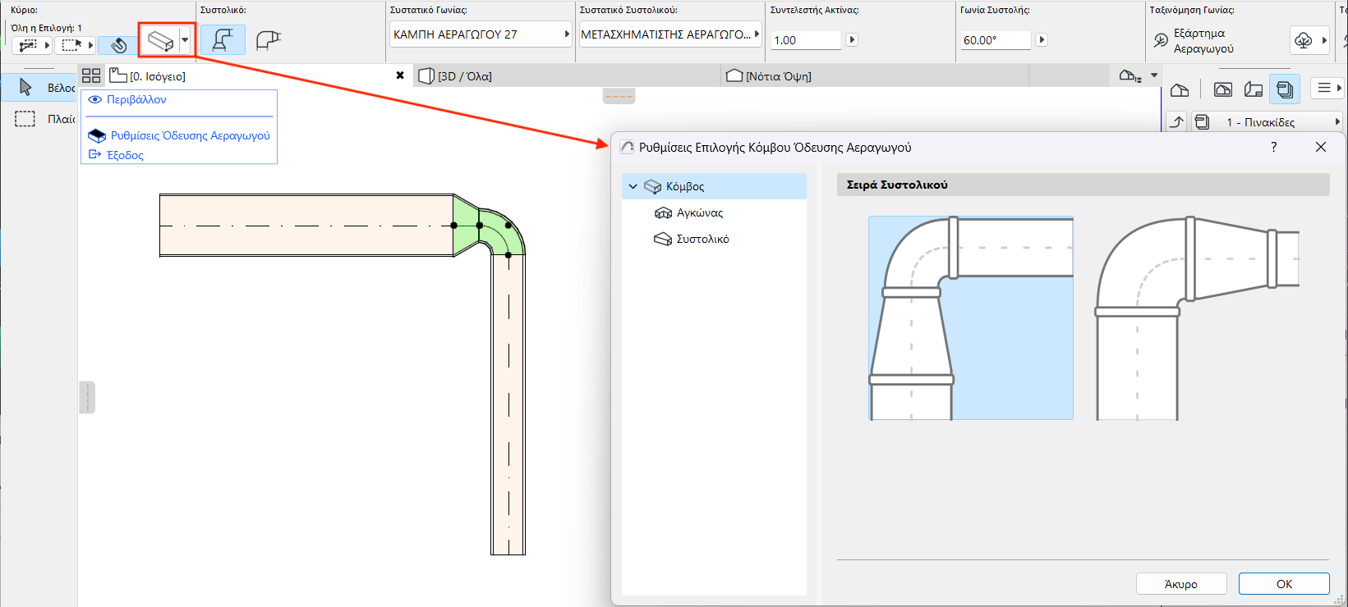Click the Project Map icon in navigator
The image size is (1348, 607).
pyautogui.click(x=1180, y=89)
